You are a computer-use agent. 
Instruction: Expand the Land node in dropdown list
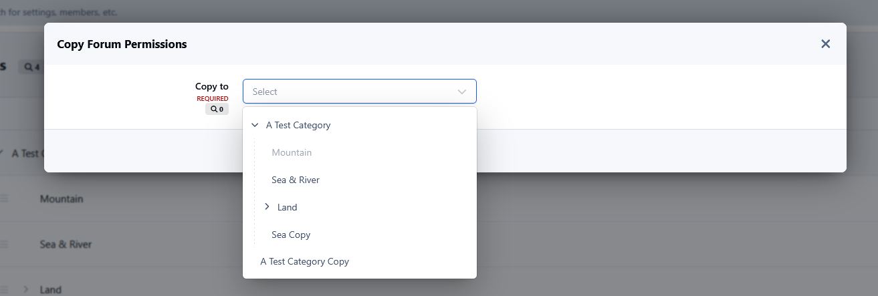267,207
